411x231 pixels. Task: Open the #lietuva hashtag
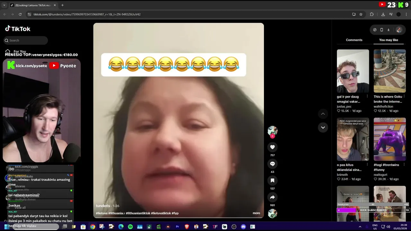click(x=101, y=213)
